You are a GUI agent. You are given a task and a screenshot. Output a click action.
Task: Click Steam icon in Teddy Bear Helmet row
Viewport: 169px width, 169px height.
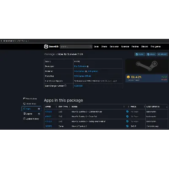pyautogui.click(x=127, y=121)
